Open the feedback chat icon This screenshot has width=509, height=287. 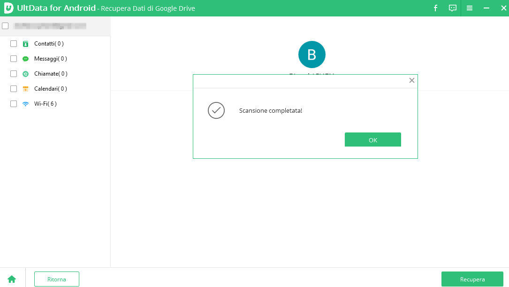click(x=452, y=8)
